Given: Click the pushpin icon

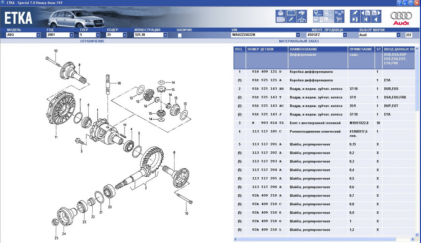Looking at the screenshot, I should (355, 13).
